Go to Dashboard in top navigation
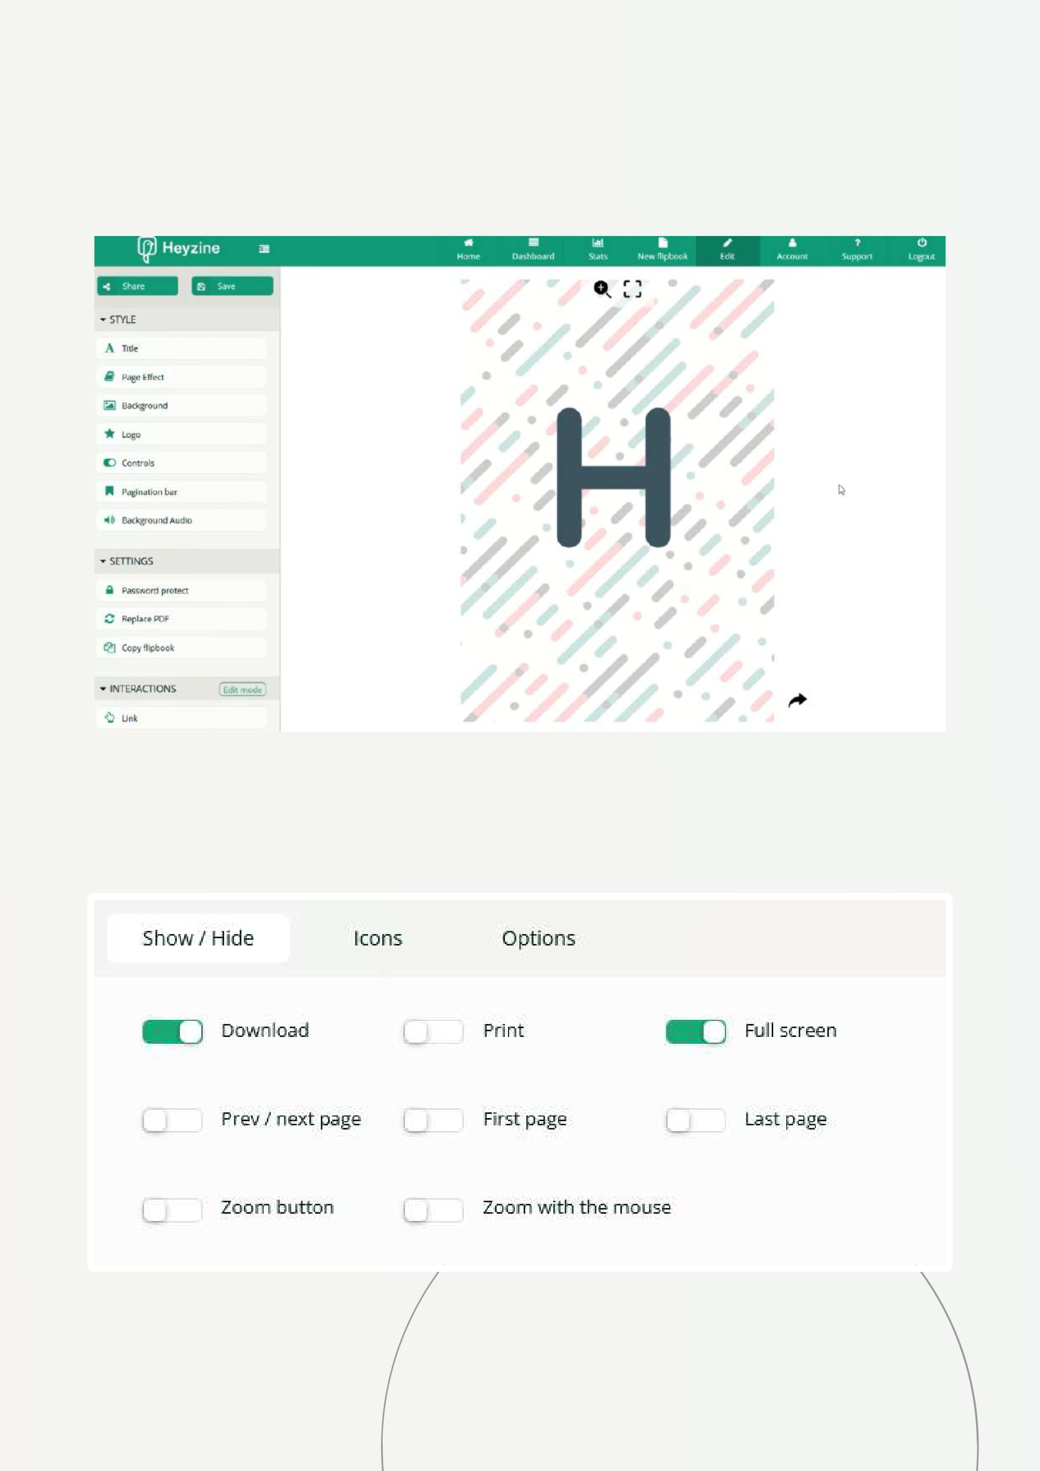The width and height of the screenshot is (1040, 1471). pos(532,249)
